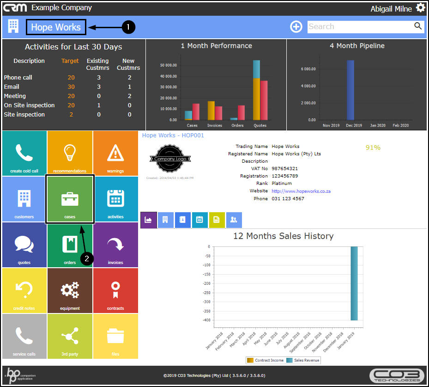Select the teal calendar tab
This screenshot has height=387, width=429.
click(200, 220)
